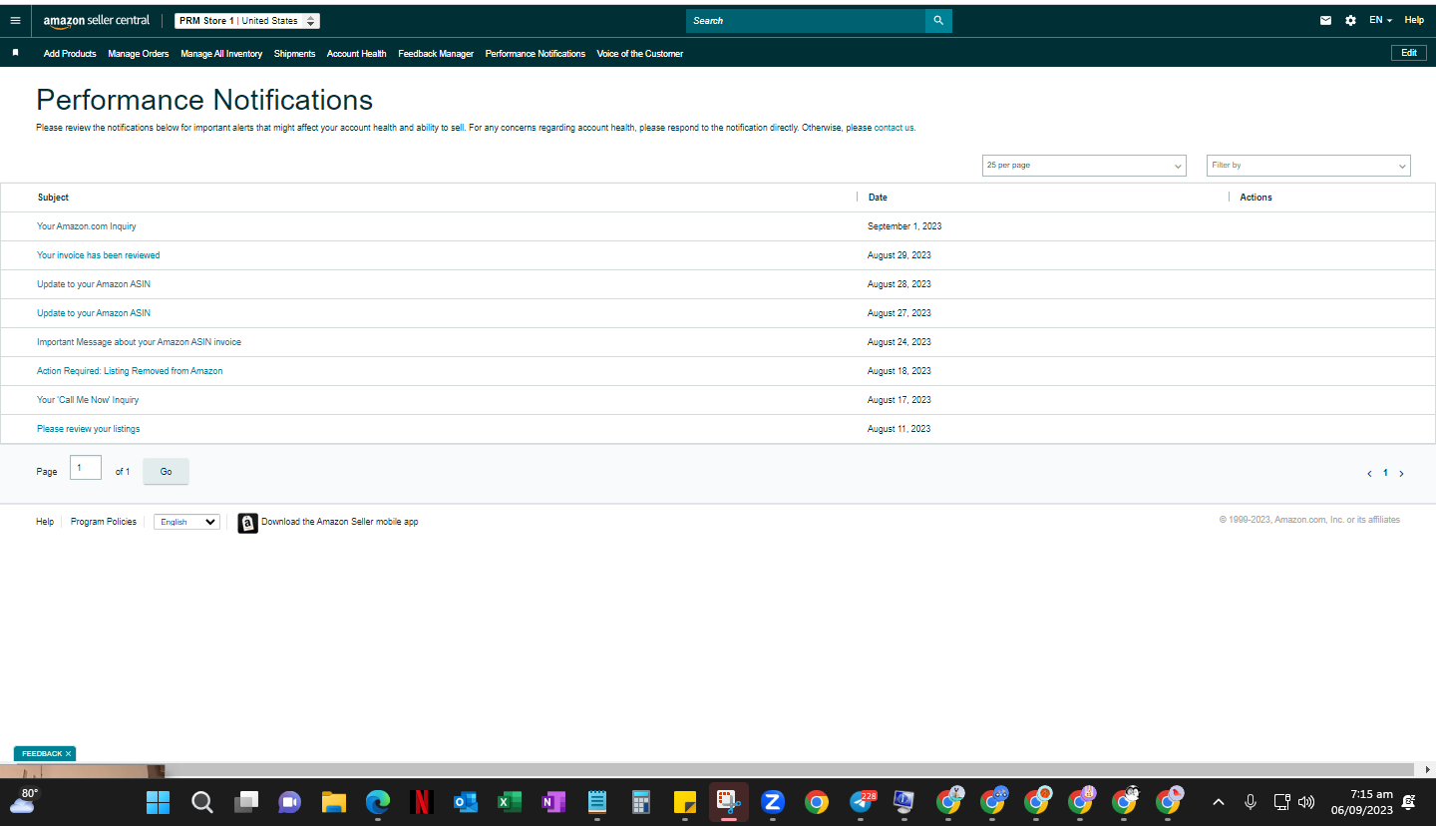Click Help in the top header

(x=1414, y=20)
